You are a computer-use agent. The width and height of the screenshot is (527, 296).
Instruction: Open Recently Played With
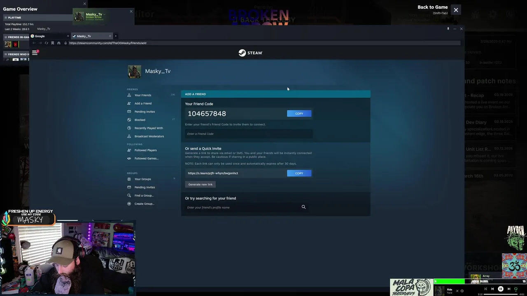(x=149, y=128)
